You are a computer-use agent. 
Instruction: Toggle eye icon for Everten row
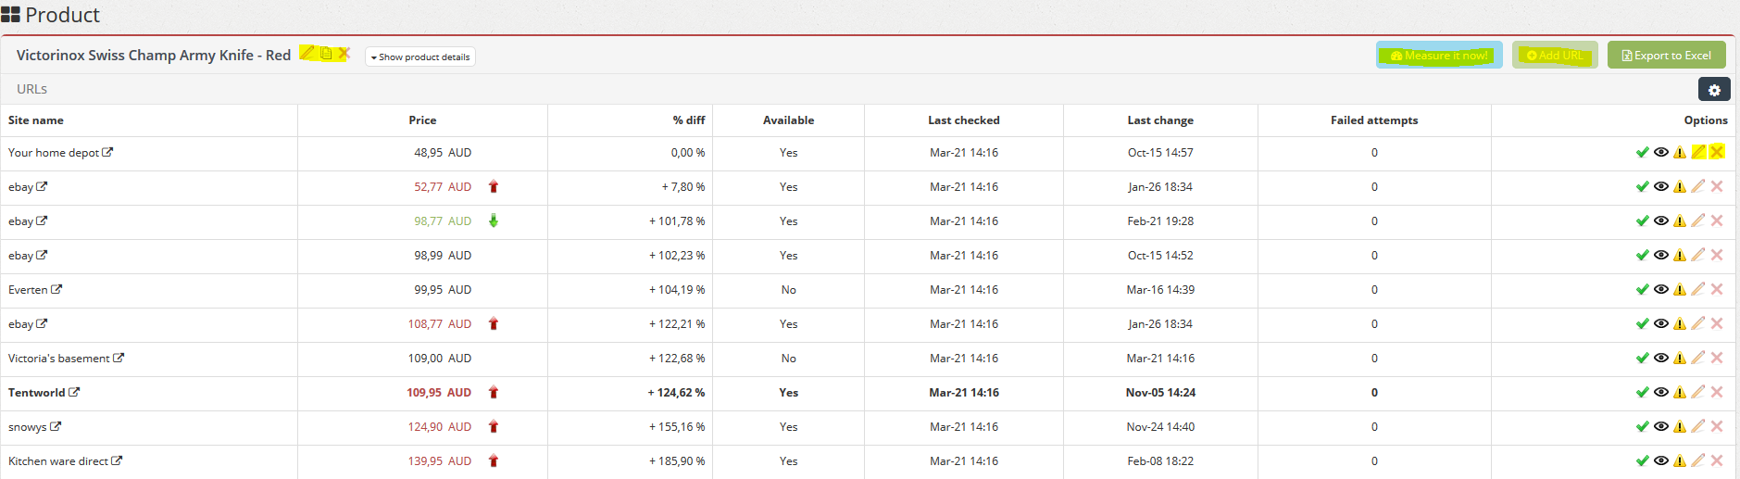click(x=1661, y=289)
